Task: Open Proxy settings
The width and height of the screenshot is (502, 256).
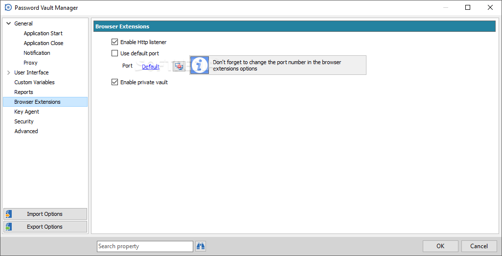Action: coord(30,63)
